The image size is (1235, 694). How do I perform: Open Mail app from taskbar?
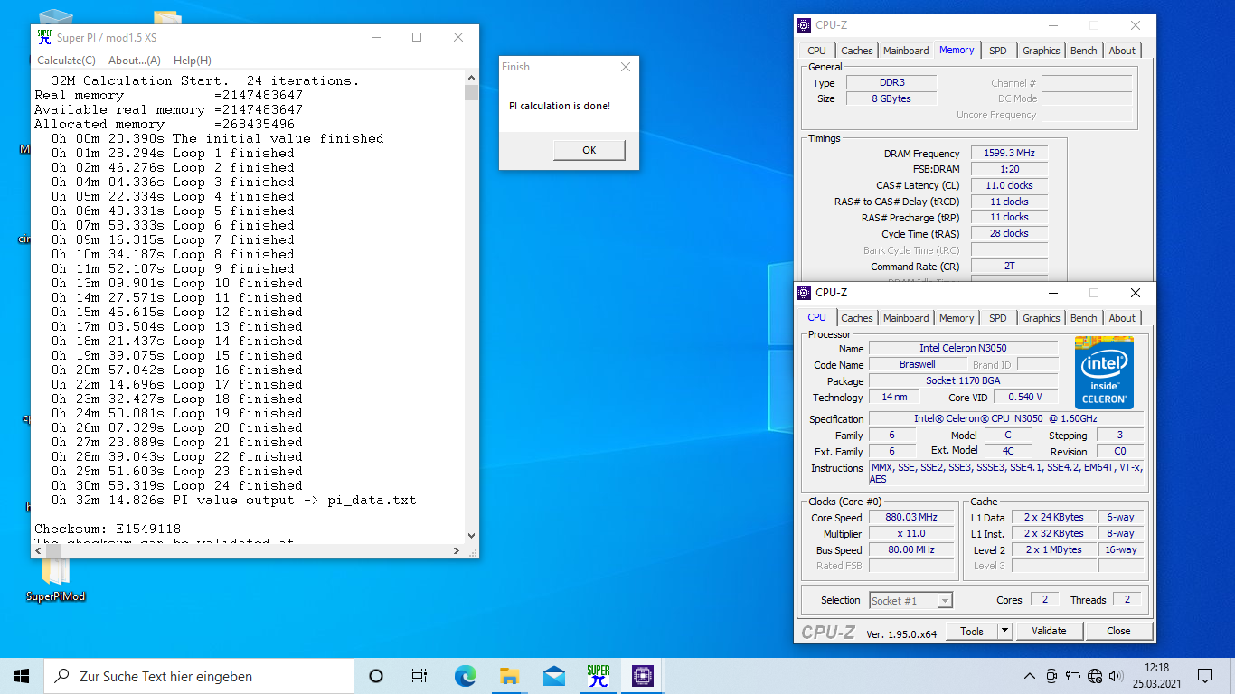[x=553, y=676]
